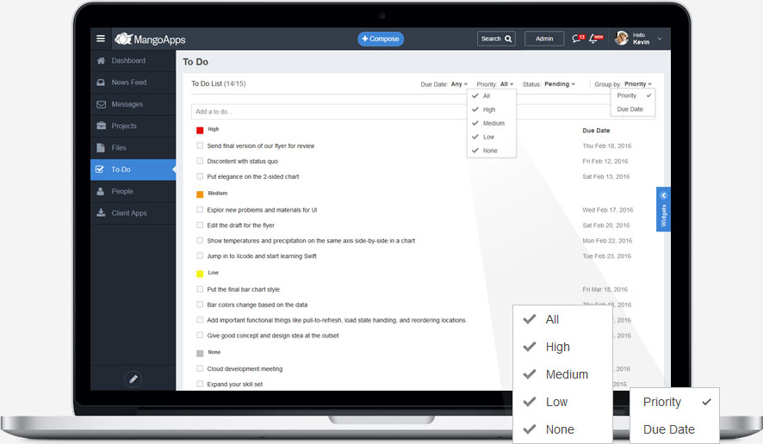Click the People person icon
This screenshot has width=763, height=444.
pyautogui.click(x=101, y=191)
